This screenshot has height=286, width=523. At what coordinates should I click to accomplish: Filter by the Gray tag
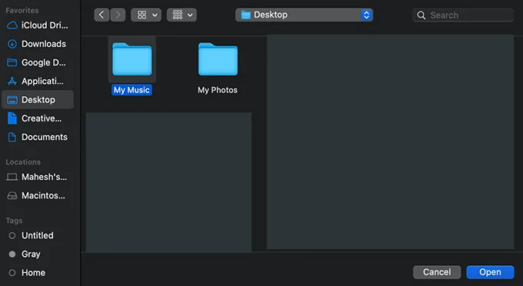coord(38,254)
